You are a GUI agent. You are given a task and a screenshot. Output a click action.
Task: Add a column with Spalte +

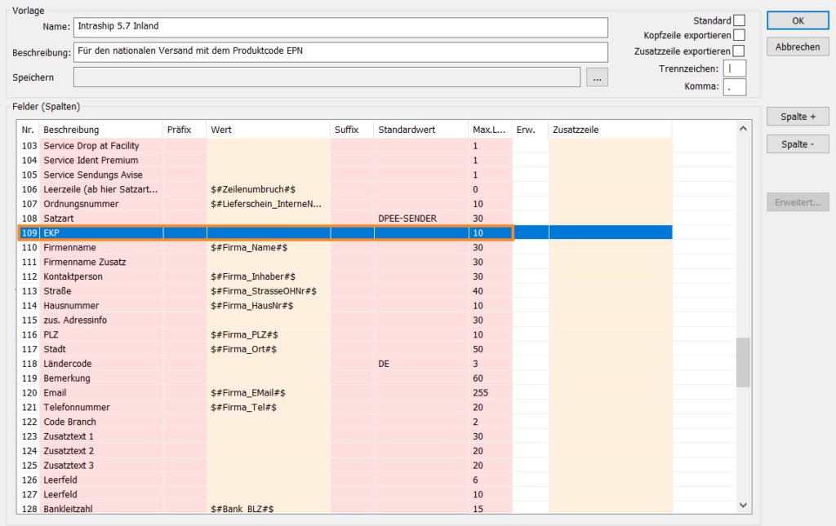[798, 117]
